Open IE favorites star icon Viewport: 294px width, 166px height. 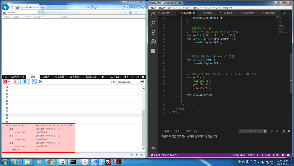pyautogui.click(x=138, y=7)
